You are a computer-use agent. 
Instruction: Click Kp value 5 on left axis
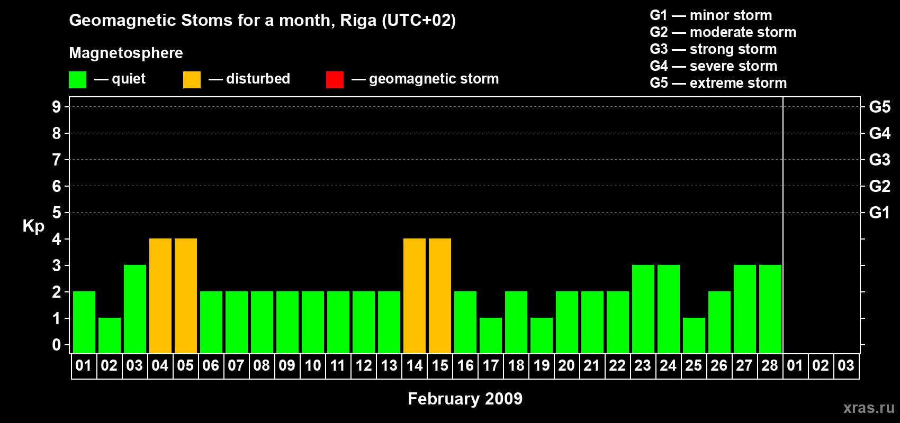pyautogui.click(x=57, y=213)
